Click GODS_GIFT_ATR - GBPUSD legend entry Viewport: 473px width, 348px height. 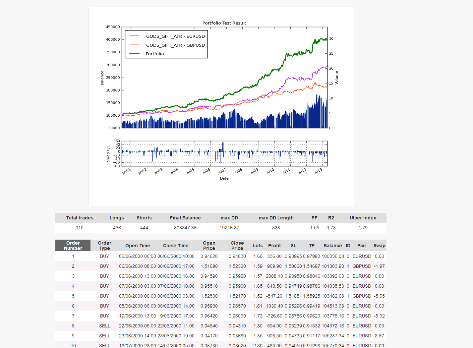[x=167, y=45]
